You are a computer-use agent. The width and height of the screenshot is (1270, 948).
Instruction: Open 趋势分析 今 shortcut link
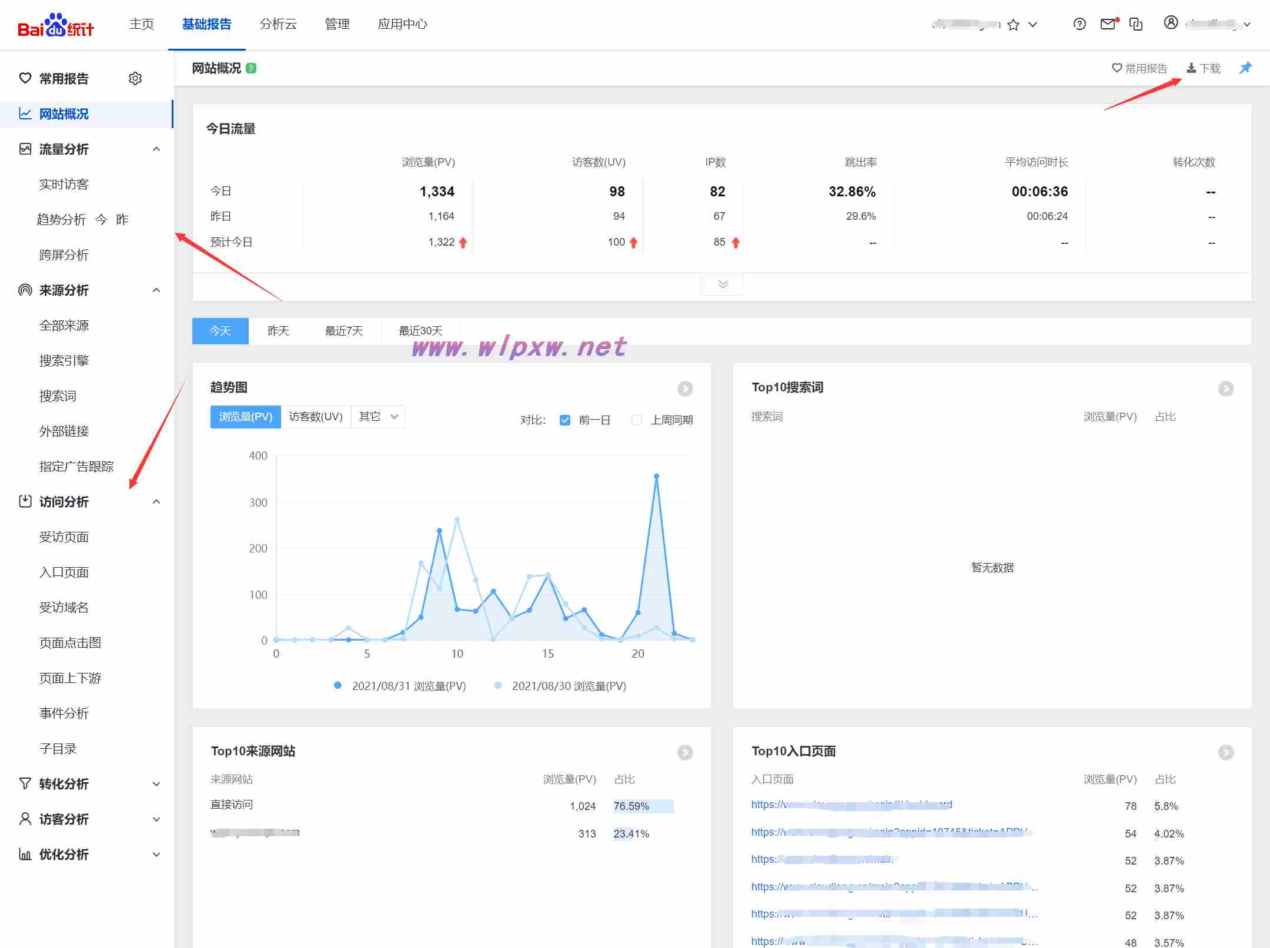point(101,219)
